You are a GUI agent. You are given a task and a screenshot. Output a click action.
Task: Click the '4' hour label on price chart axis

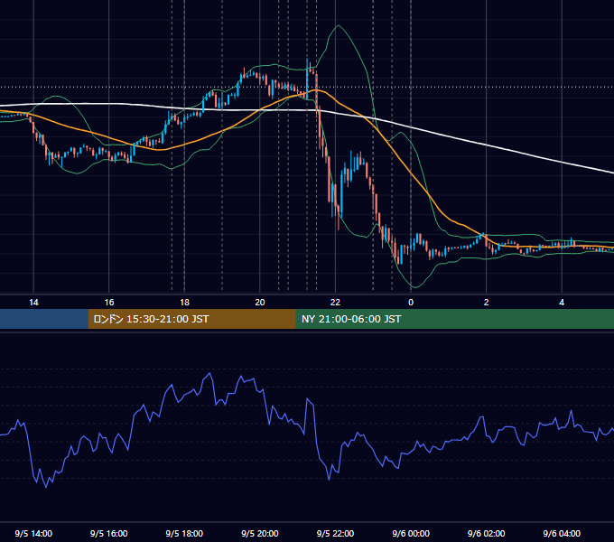click(x=562, y=303)
